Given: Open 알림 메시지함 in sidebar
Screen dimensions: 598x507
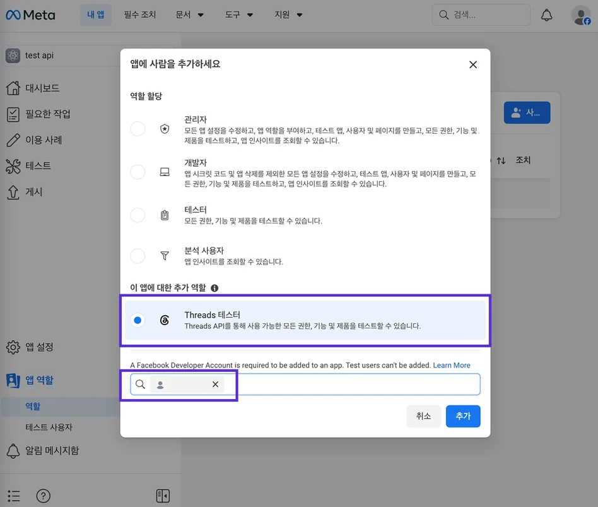Looking at the screenshot, I should (52, 451).
